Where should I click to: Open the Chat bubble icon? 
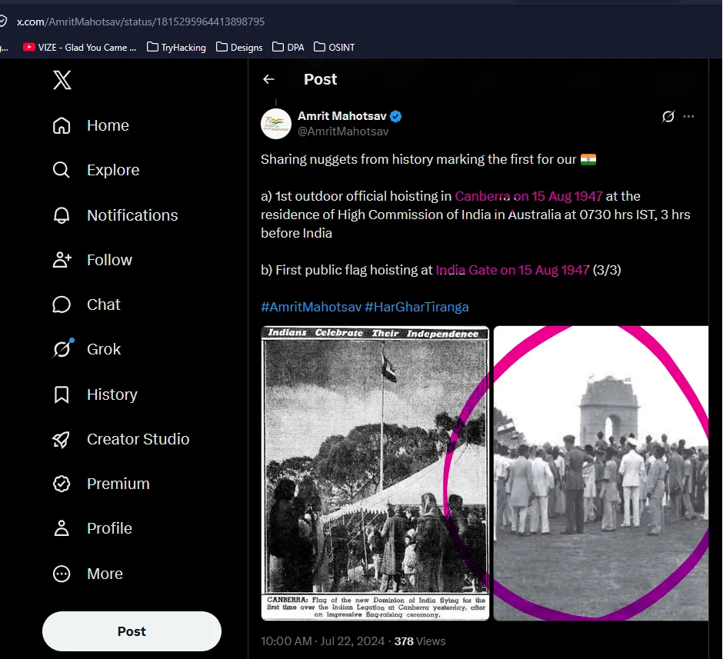click(x=62, y=305)
